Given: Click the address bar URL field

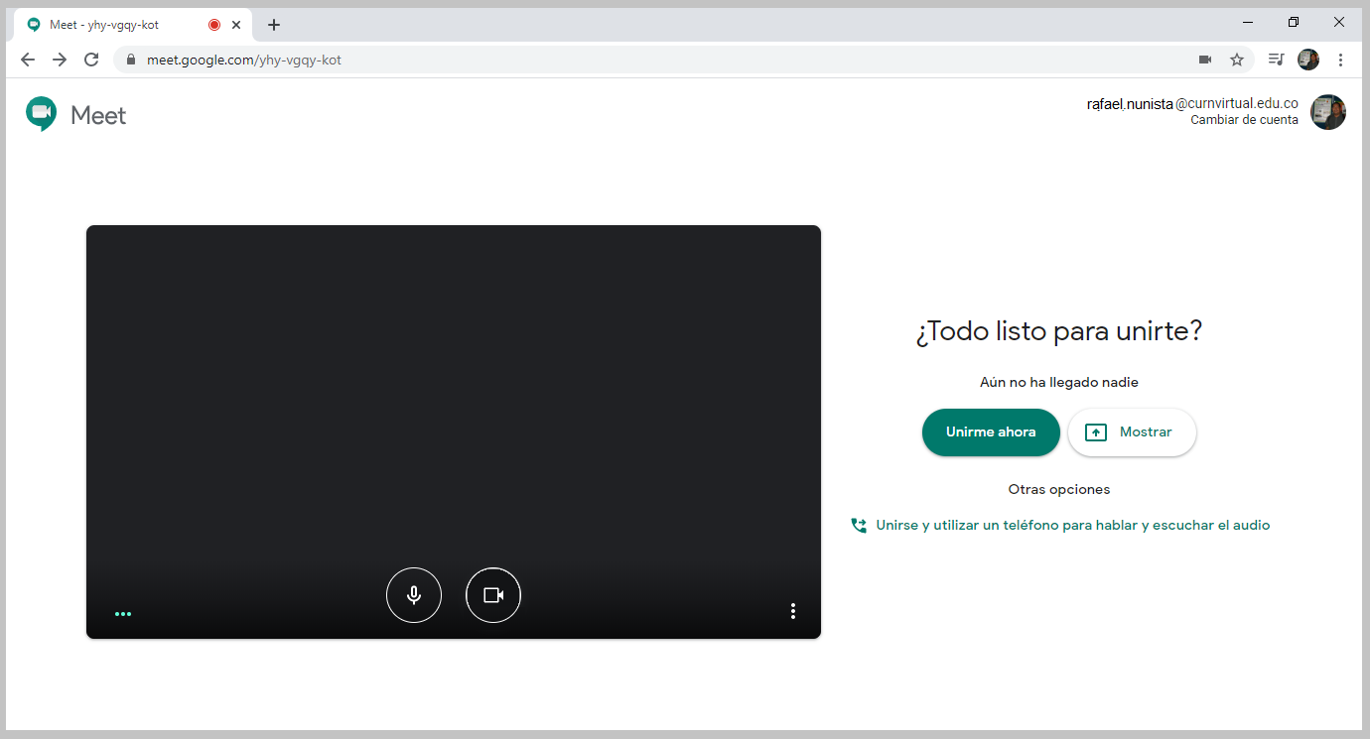Looking at the screenshot, I should tap(684, 60).
